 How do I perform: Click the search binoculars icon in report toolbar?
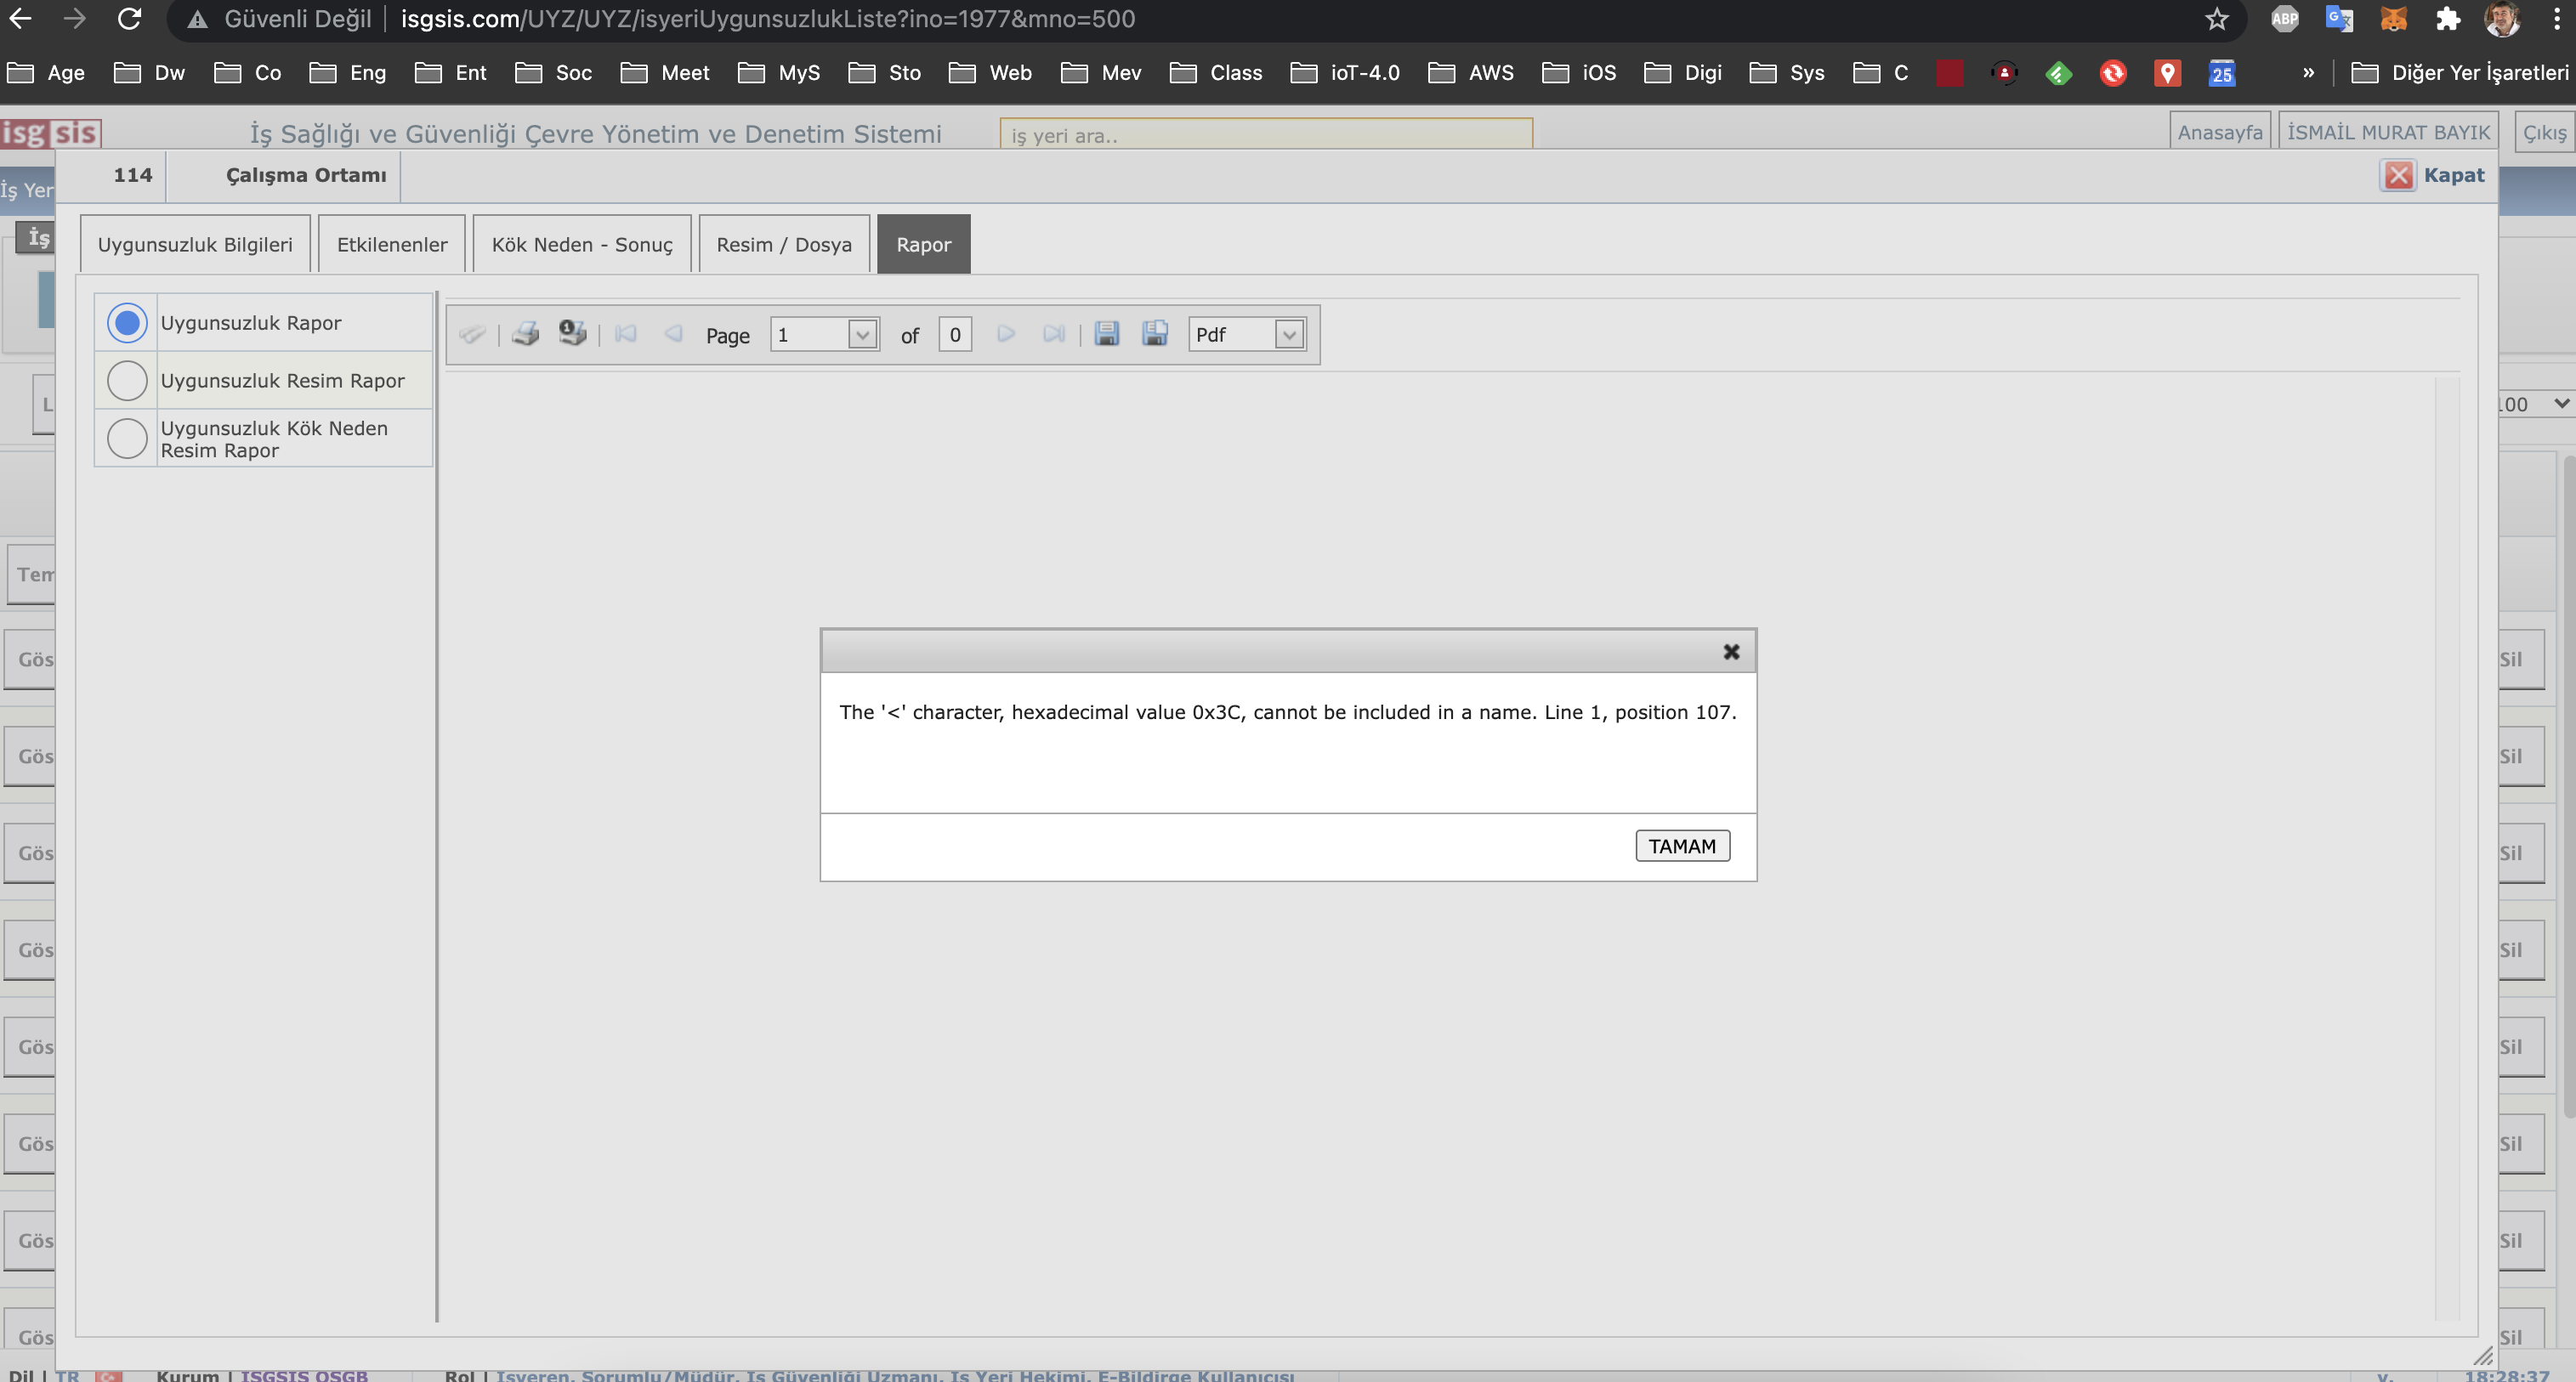tap(472, 334)
